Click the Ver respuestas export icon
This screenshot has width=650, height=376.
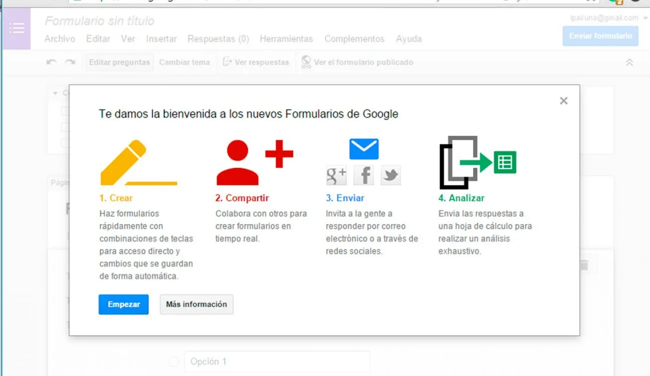228,62
